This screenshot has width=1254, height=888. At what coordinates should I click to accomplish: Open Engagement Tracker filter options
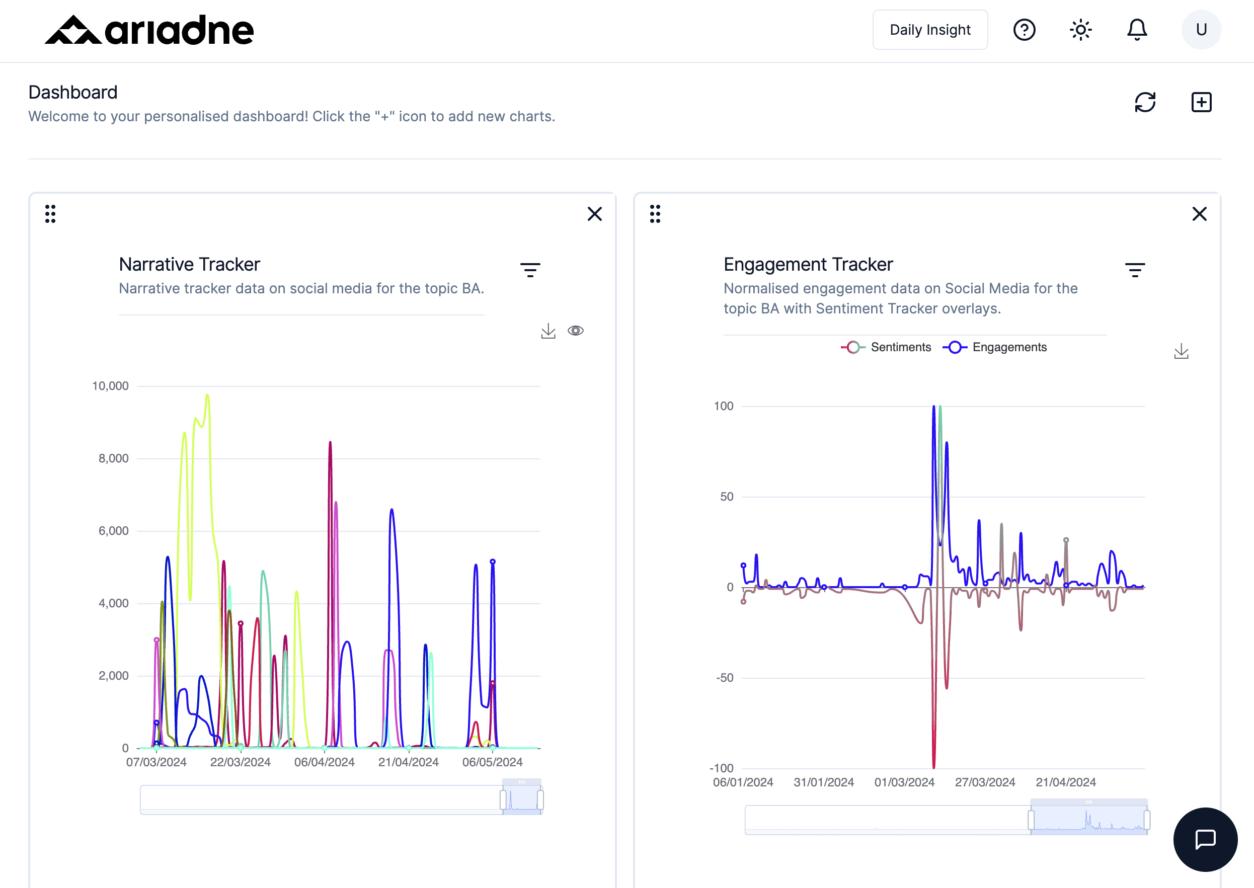[1135, 270]
